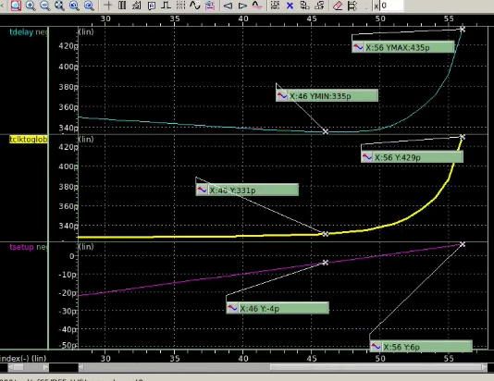Click the toolbar's left overflow chevron

coord(2,6)
